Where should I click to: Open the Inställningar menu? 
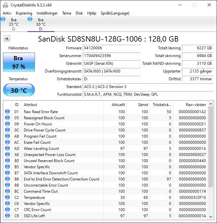tap(47, 13)
